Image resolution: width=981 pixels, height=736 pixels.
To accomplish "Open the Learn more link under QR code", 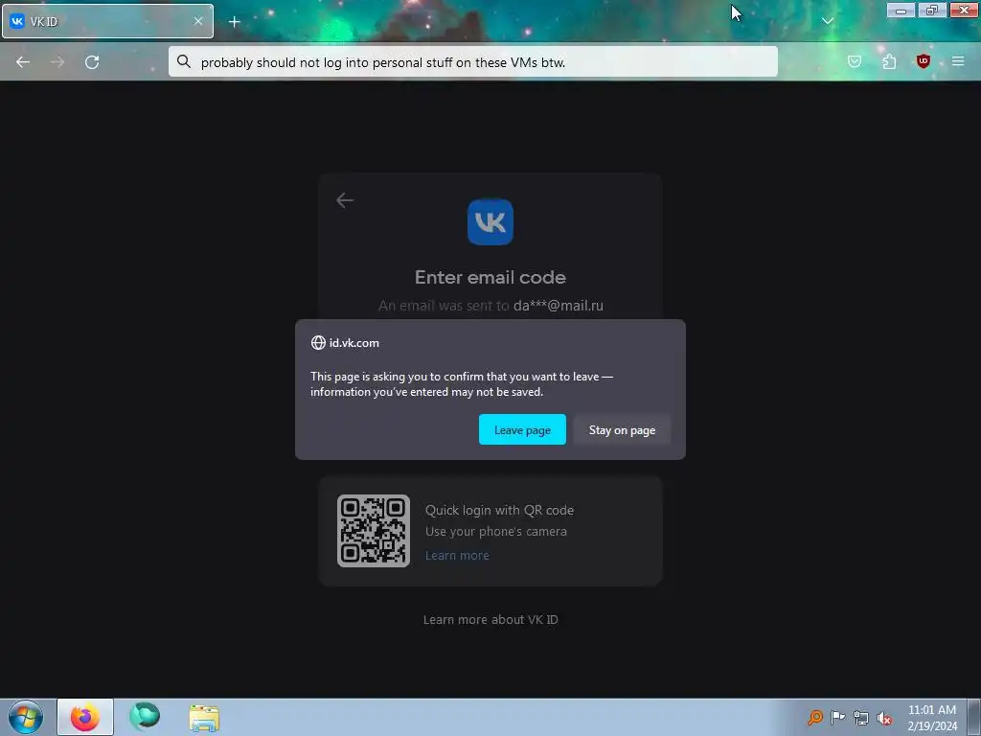I will point(457,555).
